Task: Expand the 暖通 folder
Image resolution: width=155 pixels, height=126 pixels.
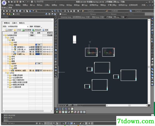Action: [x=8, y=61]
